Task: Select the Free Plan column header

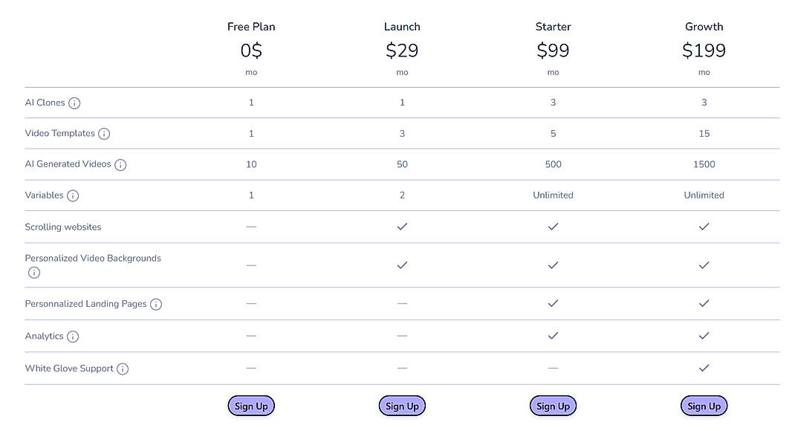Action: click(251, 26)
